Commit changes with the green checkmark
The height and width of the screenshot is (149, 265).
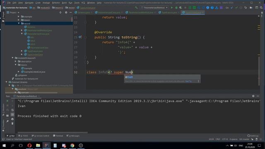(236, 7)
